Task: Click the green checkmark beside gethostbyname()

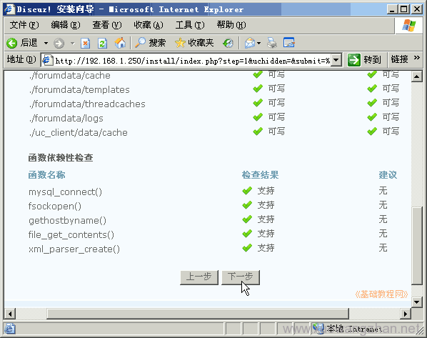Action: tap(247, 219)
